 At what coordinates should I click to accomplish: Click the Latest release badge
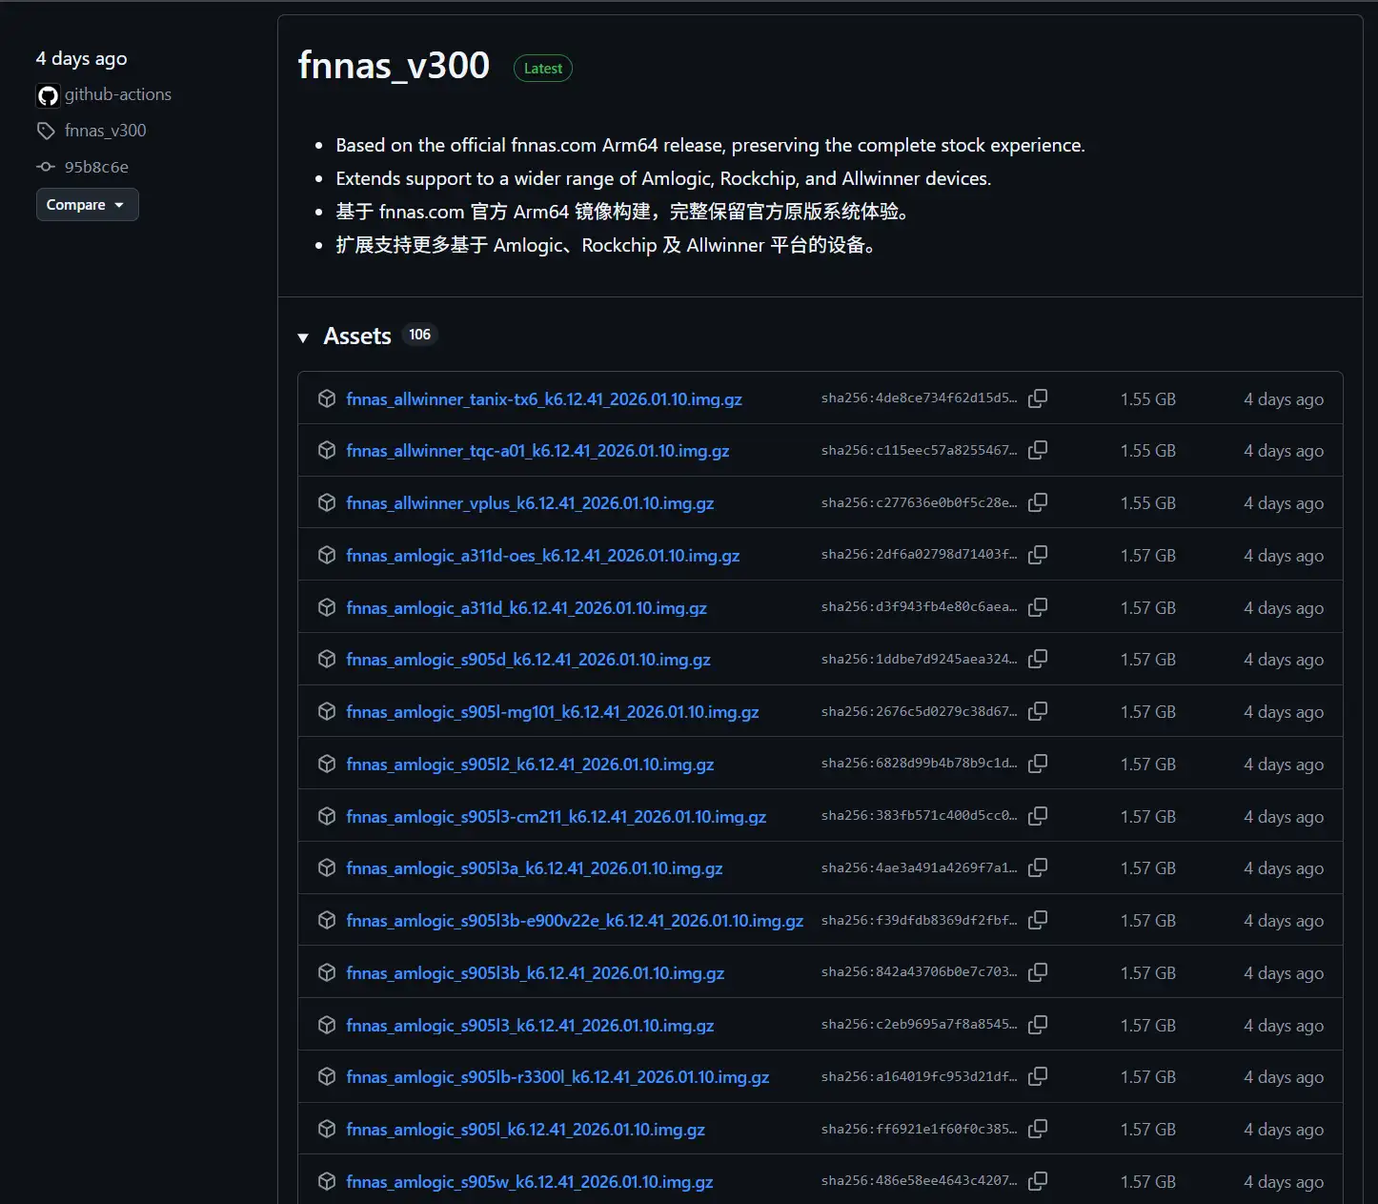click(542, 68)
